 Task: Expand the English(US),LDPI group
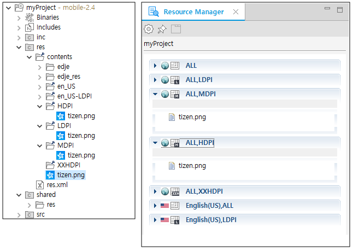tap(155, 220)
